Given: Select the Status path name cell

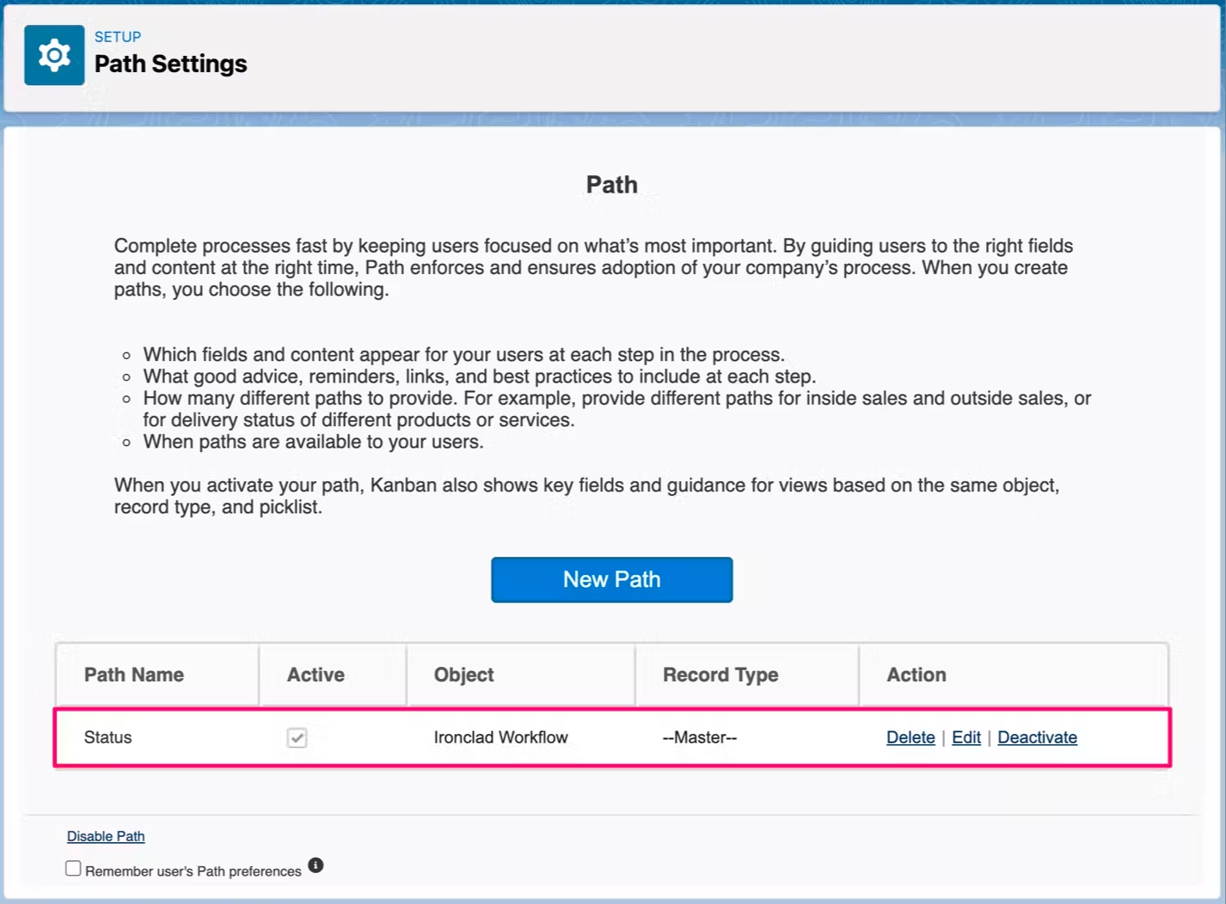Looking at the screenshot, I should tap(108, 737).
